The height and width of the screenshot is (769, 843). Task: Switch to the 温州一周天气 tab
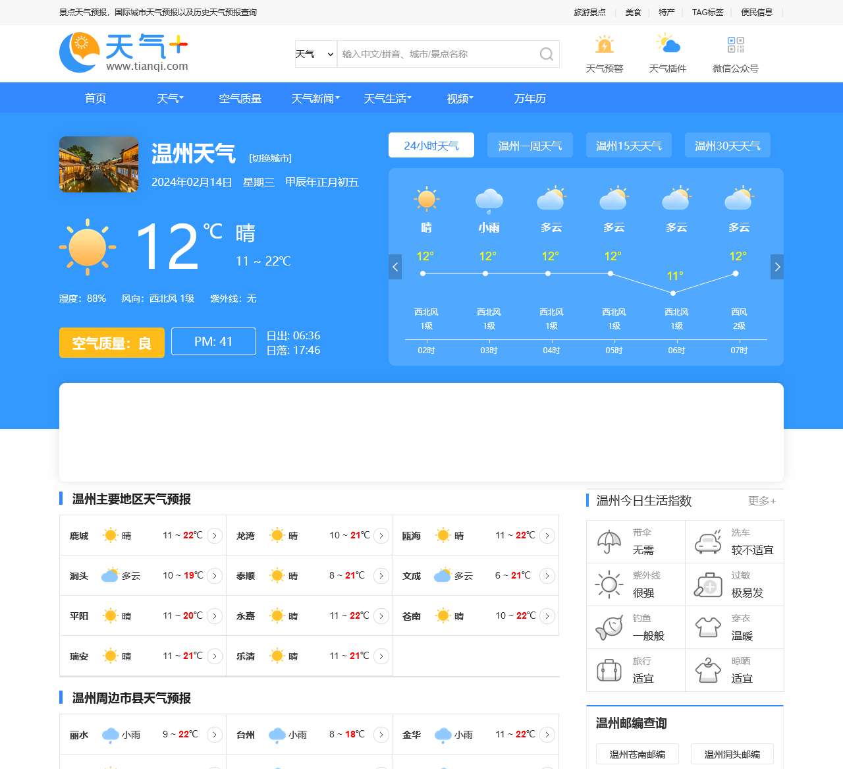click(530, 145)
